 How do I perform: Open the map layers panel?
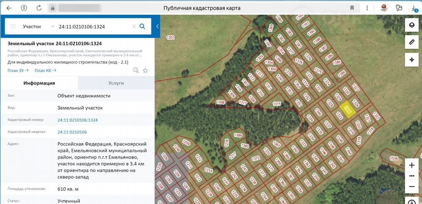pos(411,25)
